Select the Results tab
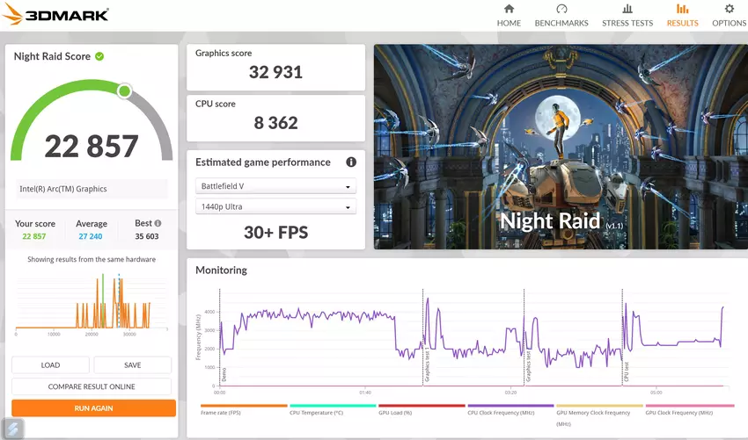748x440 pixels. click(x=682, y=15)
